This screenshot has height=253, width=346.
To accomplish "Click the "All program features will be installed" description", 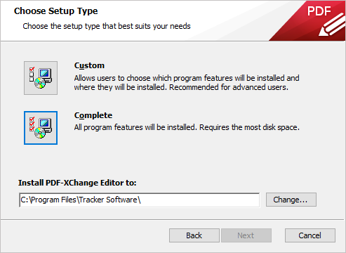I will tap(135, 127).
